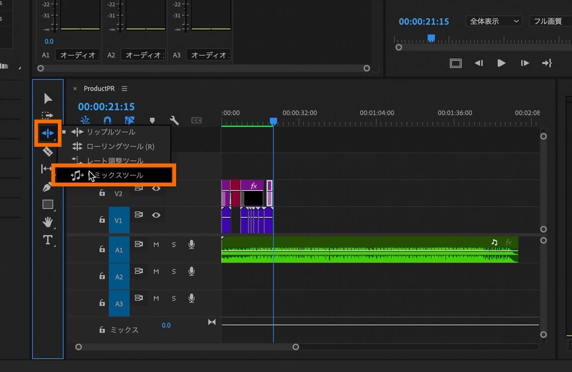Target the V1 track
The width and height of the screenshot is (572, 372).
pyautogui.click(x=119, y=220)
